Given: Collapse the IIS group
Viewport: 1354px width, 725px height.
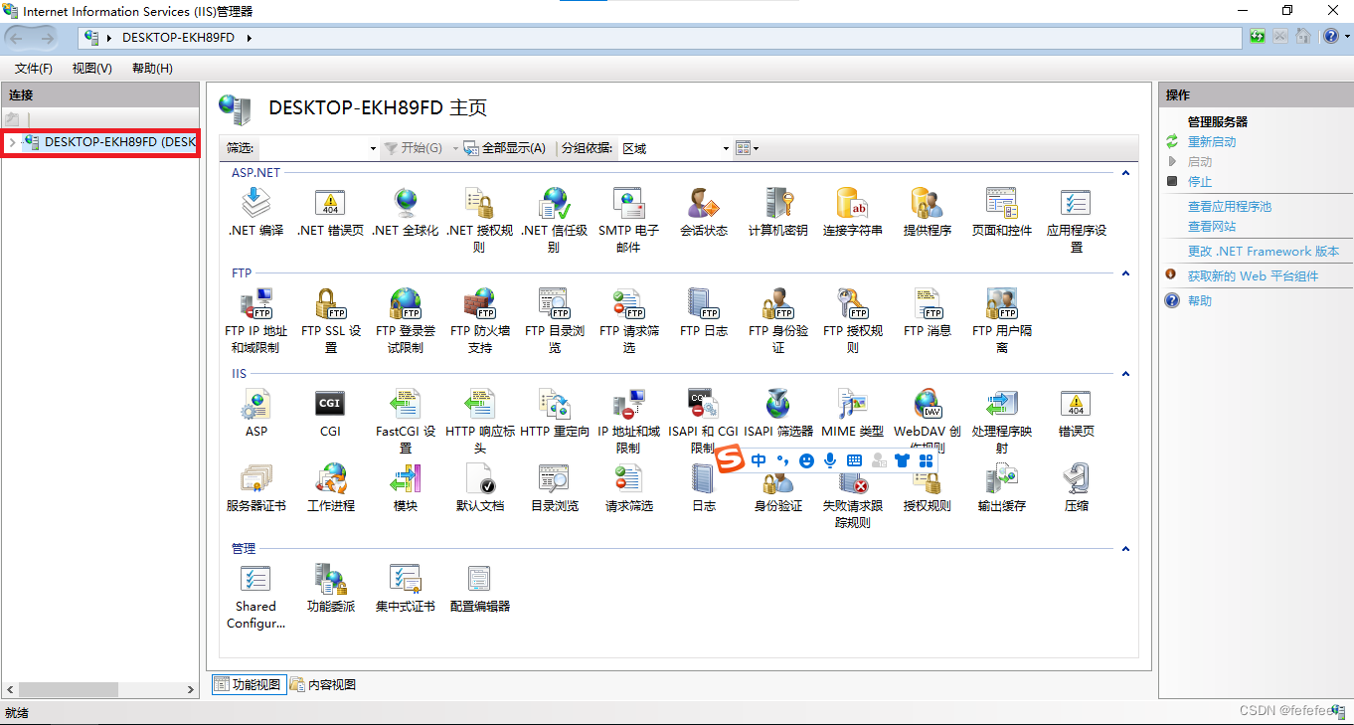Looking at the screenshot, I should coord(1125,374).
